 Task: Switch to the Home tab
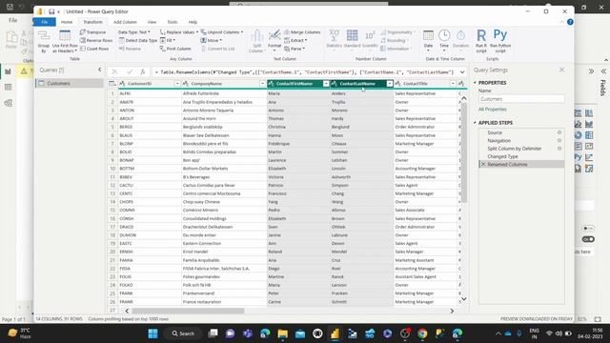[x=67, y=22]
